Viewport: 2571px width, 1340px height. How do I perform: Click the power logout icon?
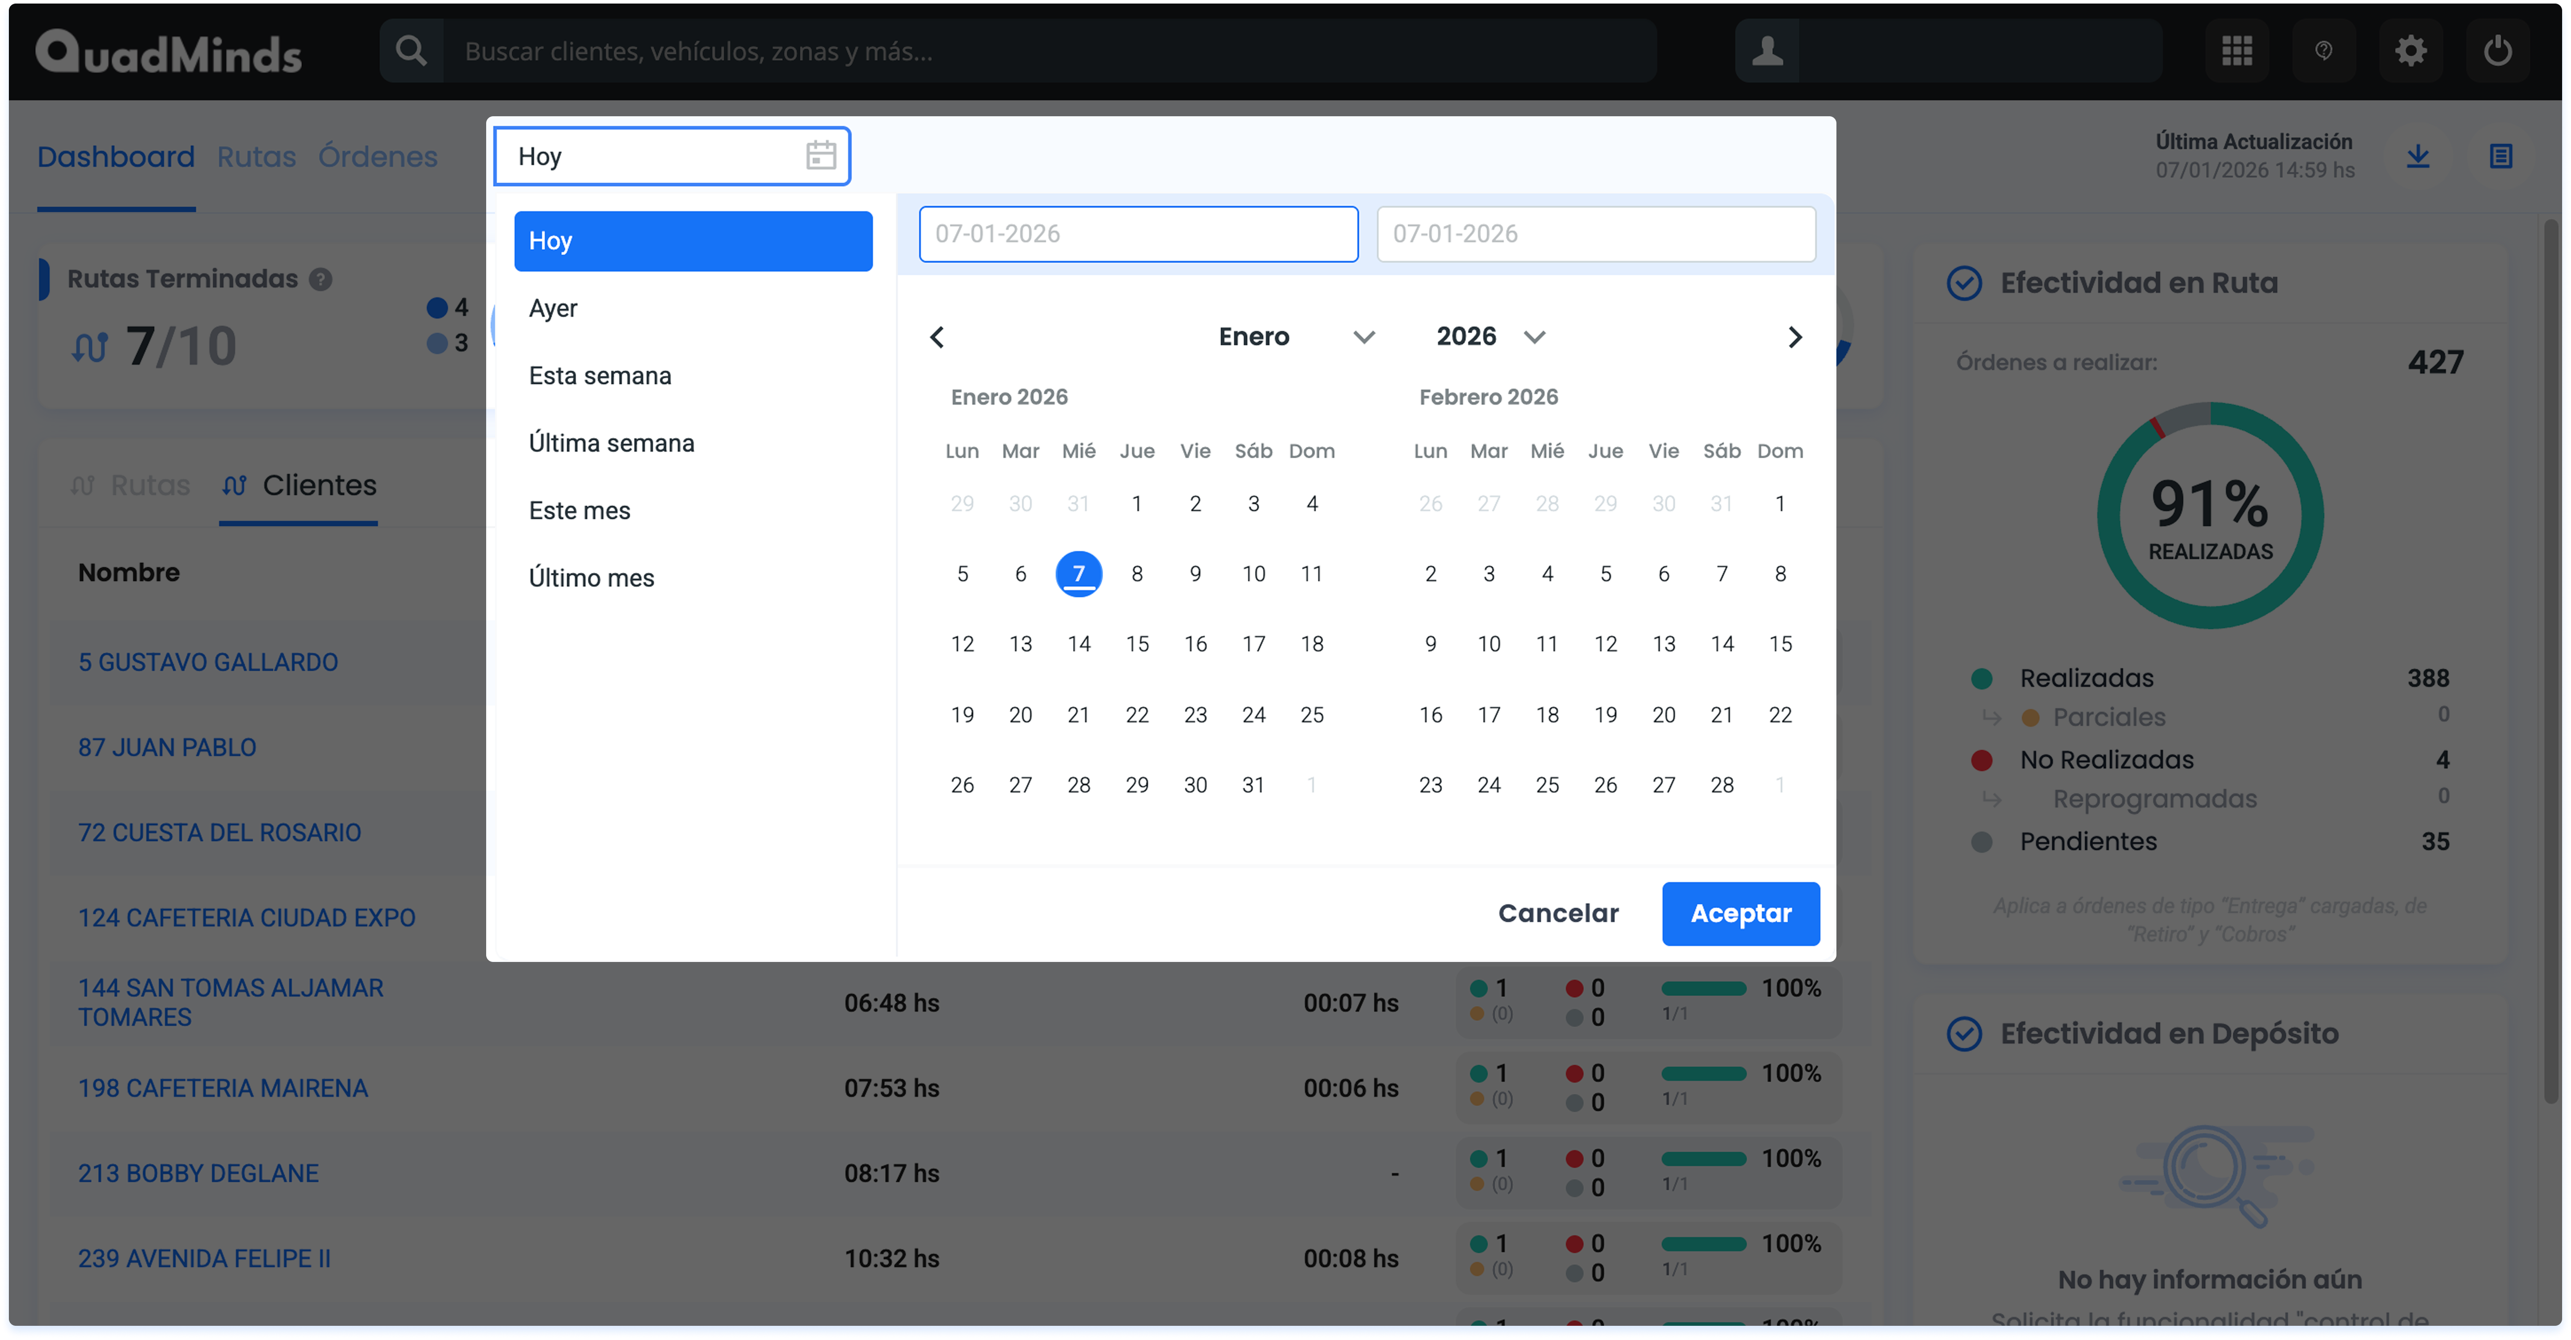point(2497,51)
